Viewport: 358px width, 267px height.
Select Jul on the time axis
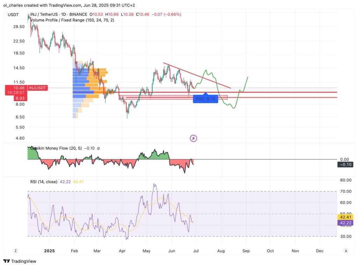(x=196, y=251)
